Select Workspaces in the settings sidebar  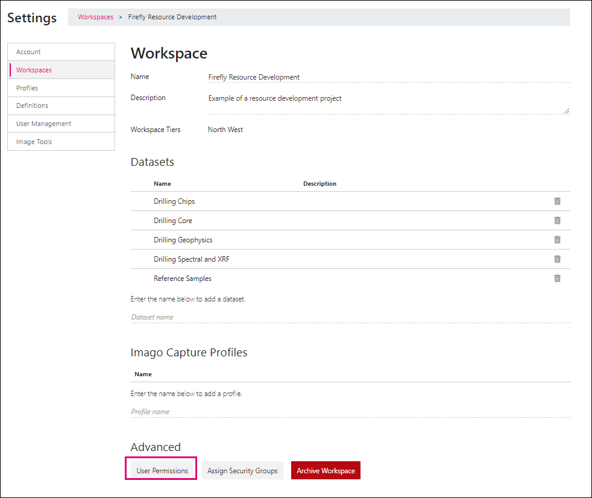(61, 70)
